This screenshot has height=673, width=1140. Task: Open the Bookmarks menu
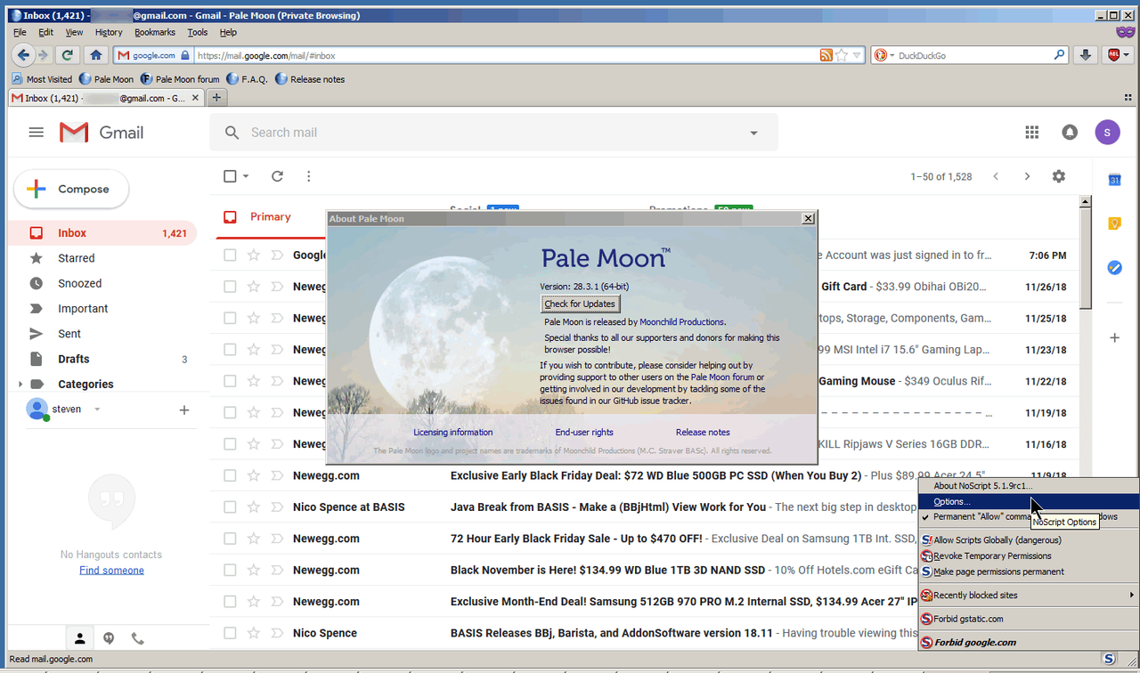(x=155, y=32)
